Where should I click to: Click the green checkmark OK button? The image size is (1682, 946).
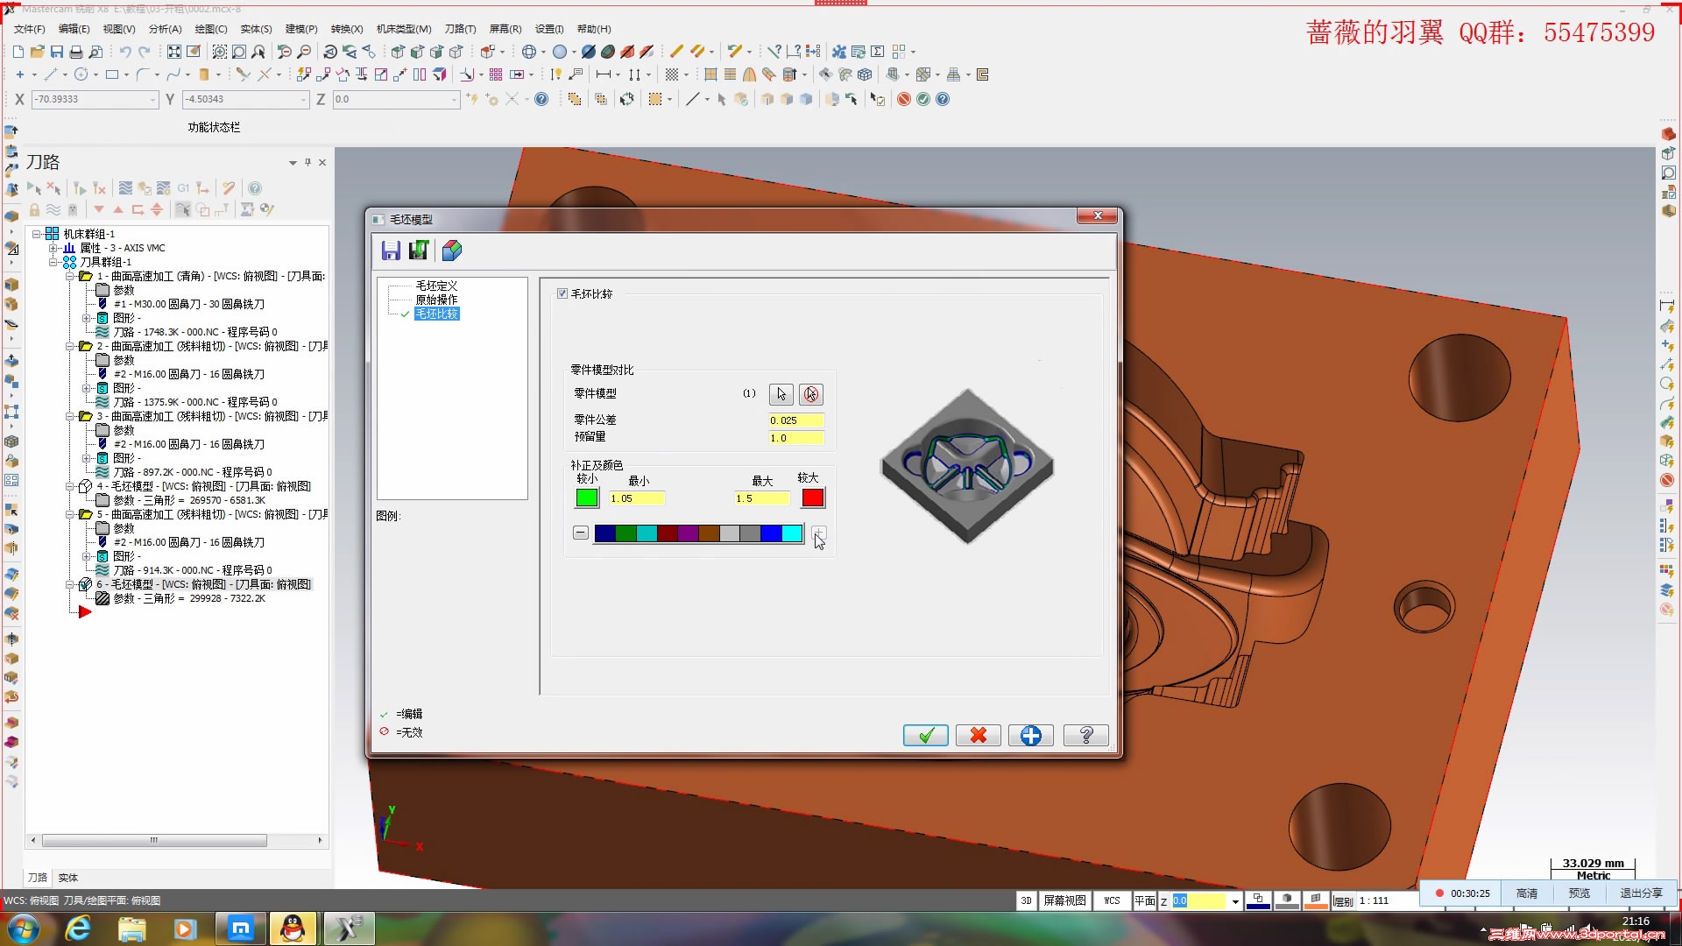pos(925,736)
